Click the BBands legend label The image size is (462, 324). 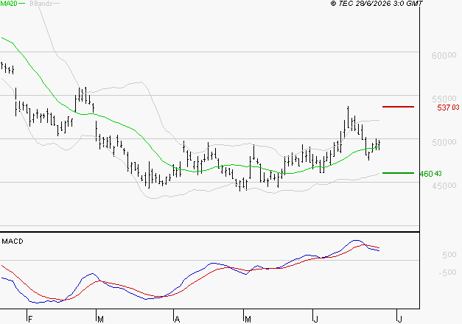tap(41, 4)
